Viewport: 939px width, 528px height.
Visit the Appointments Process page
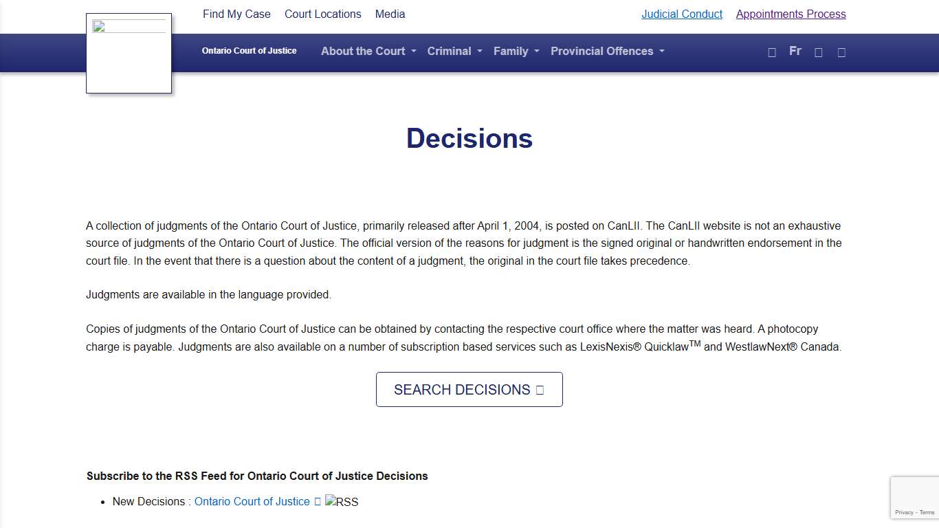tap(791, 14)
